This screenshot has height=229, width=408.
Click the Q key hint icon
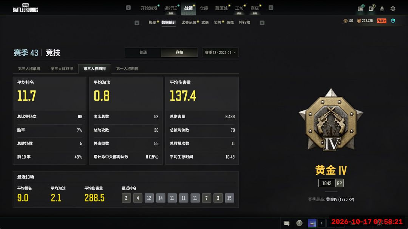(128, 8)
